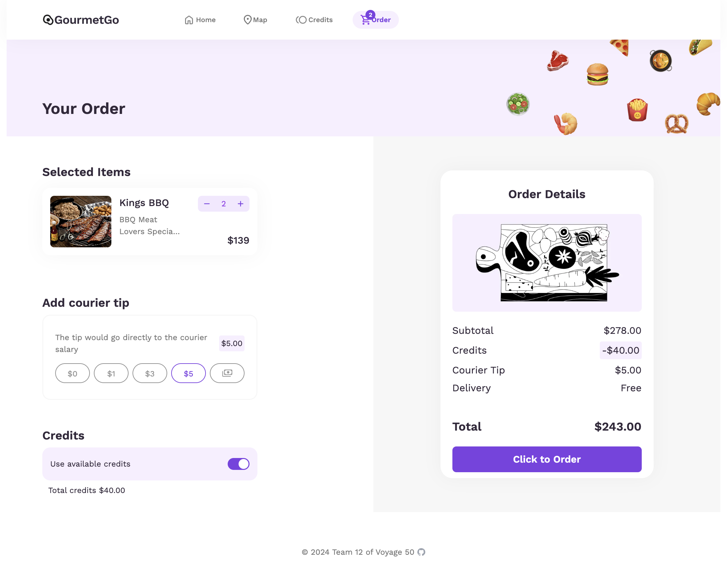Increase Kings BBQ quantity with plus button
Image resolution: width=727 pixels, height=564 pixels.
241,203
